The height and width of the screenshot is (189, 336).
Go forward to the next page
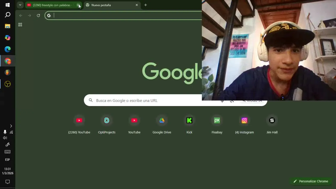click(x=29, y=15)
